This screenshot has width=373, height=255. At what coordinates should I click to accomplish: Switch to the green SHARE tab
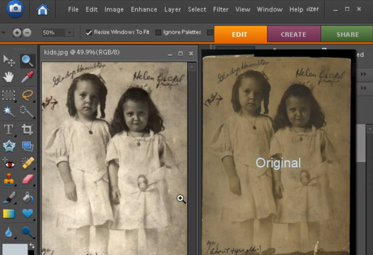coord(347,34)
